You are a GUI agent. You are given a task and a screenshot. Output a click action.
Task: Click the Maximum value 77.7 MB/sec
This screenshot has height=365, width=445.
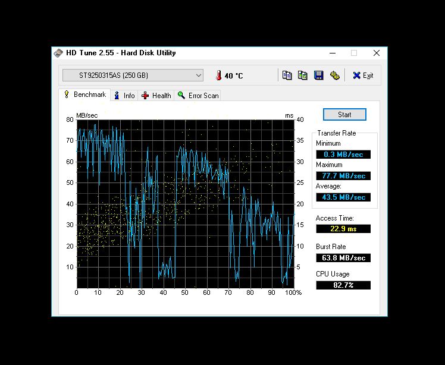(343, 176)
